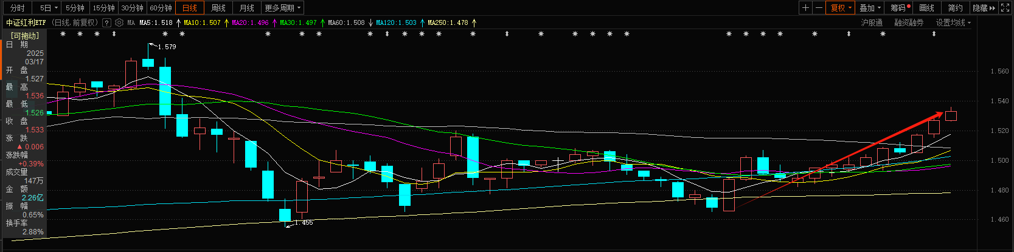Open indicator settings gear icon
Viewport: 1014px width, 252px height.
click(x=119, y=22)
